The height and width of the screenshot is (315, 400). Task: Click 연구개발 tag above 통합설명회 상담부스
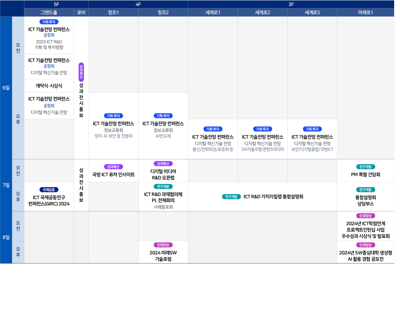coord(365,190)
